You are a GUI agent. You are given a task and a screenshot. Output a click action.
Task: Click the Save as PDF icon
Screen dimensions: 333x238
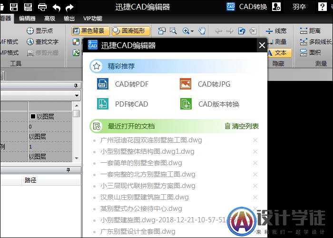click(28, 7)
